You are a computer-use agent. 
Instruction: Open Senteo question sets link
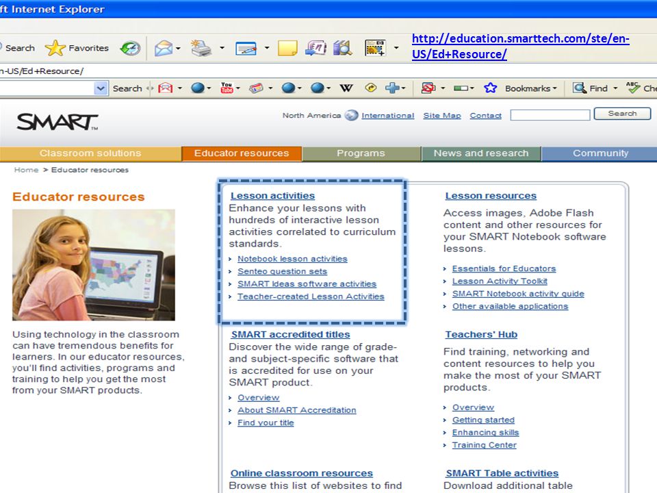tap(282, 272)
